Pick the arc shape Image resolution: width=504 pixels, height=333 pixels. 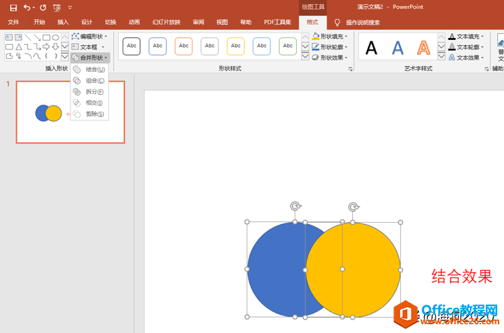(x=28, y=56)
